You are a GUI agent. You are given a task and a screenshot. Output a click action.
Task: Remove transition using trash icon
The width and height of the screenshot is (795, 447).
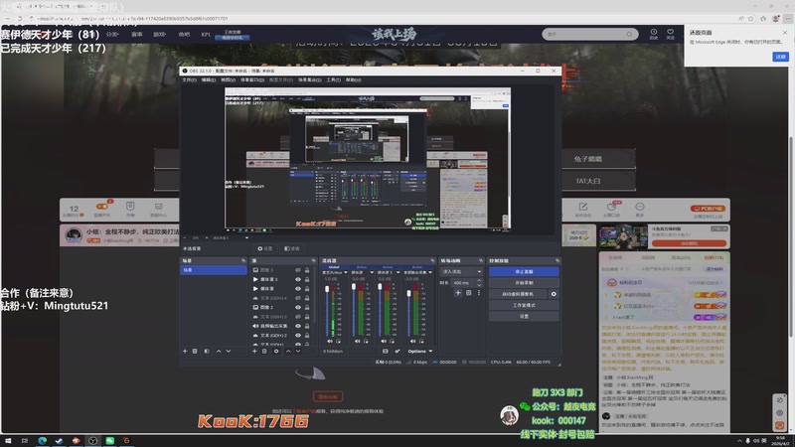click(468, 292)
